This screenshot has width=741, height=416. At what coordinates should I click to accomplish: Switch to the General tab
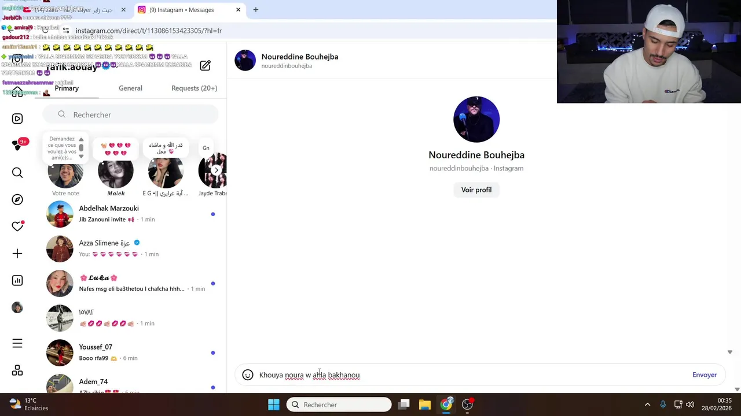(x=130, y=88)
